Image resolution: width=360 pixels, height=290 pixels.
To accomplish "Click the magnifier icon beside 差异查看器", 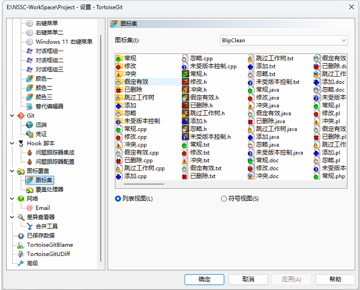I will coord(21,217).
